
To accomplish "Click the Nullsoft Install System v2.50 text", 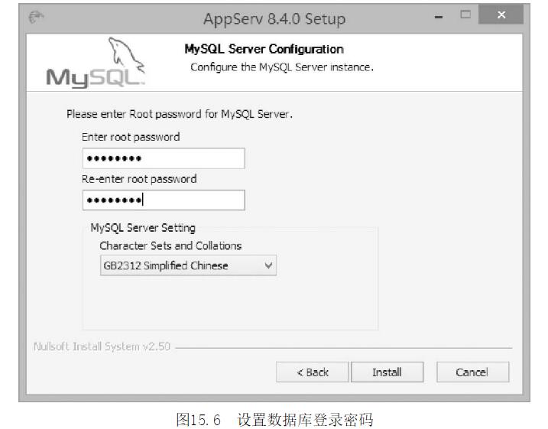I will click(x=102, y=346).
